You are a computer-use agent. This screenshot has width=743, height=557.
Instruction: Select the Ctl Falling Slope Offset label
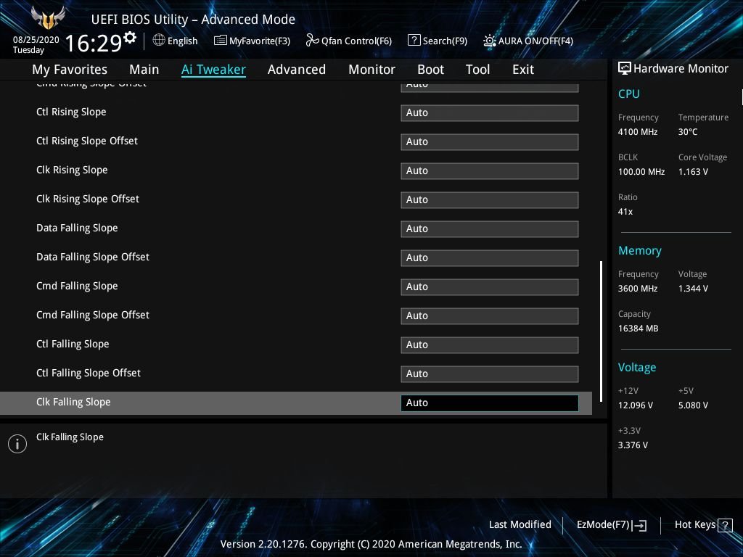89,374
